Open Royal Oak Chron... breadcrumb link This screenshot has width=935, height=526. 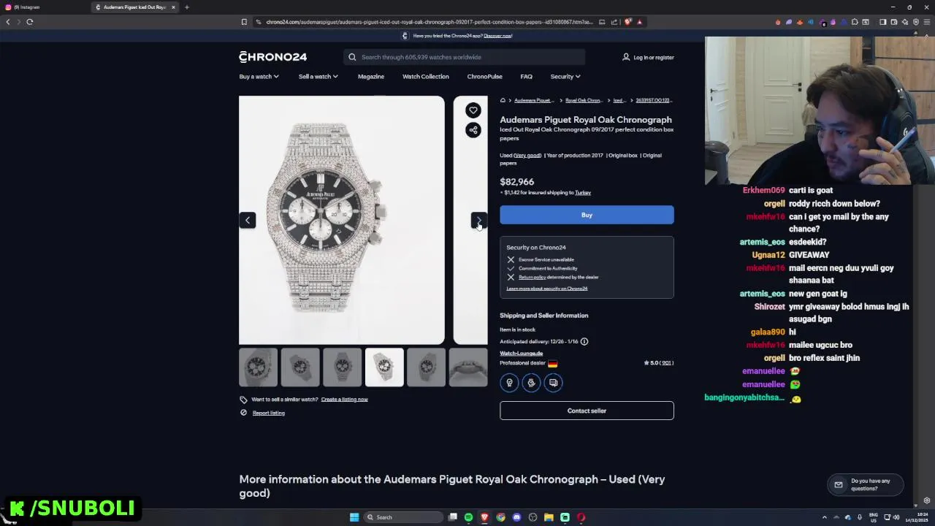point(584,100)
